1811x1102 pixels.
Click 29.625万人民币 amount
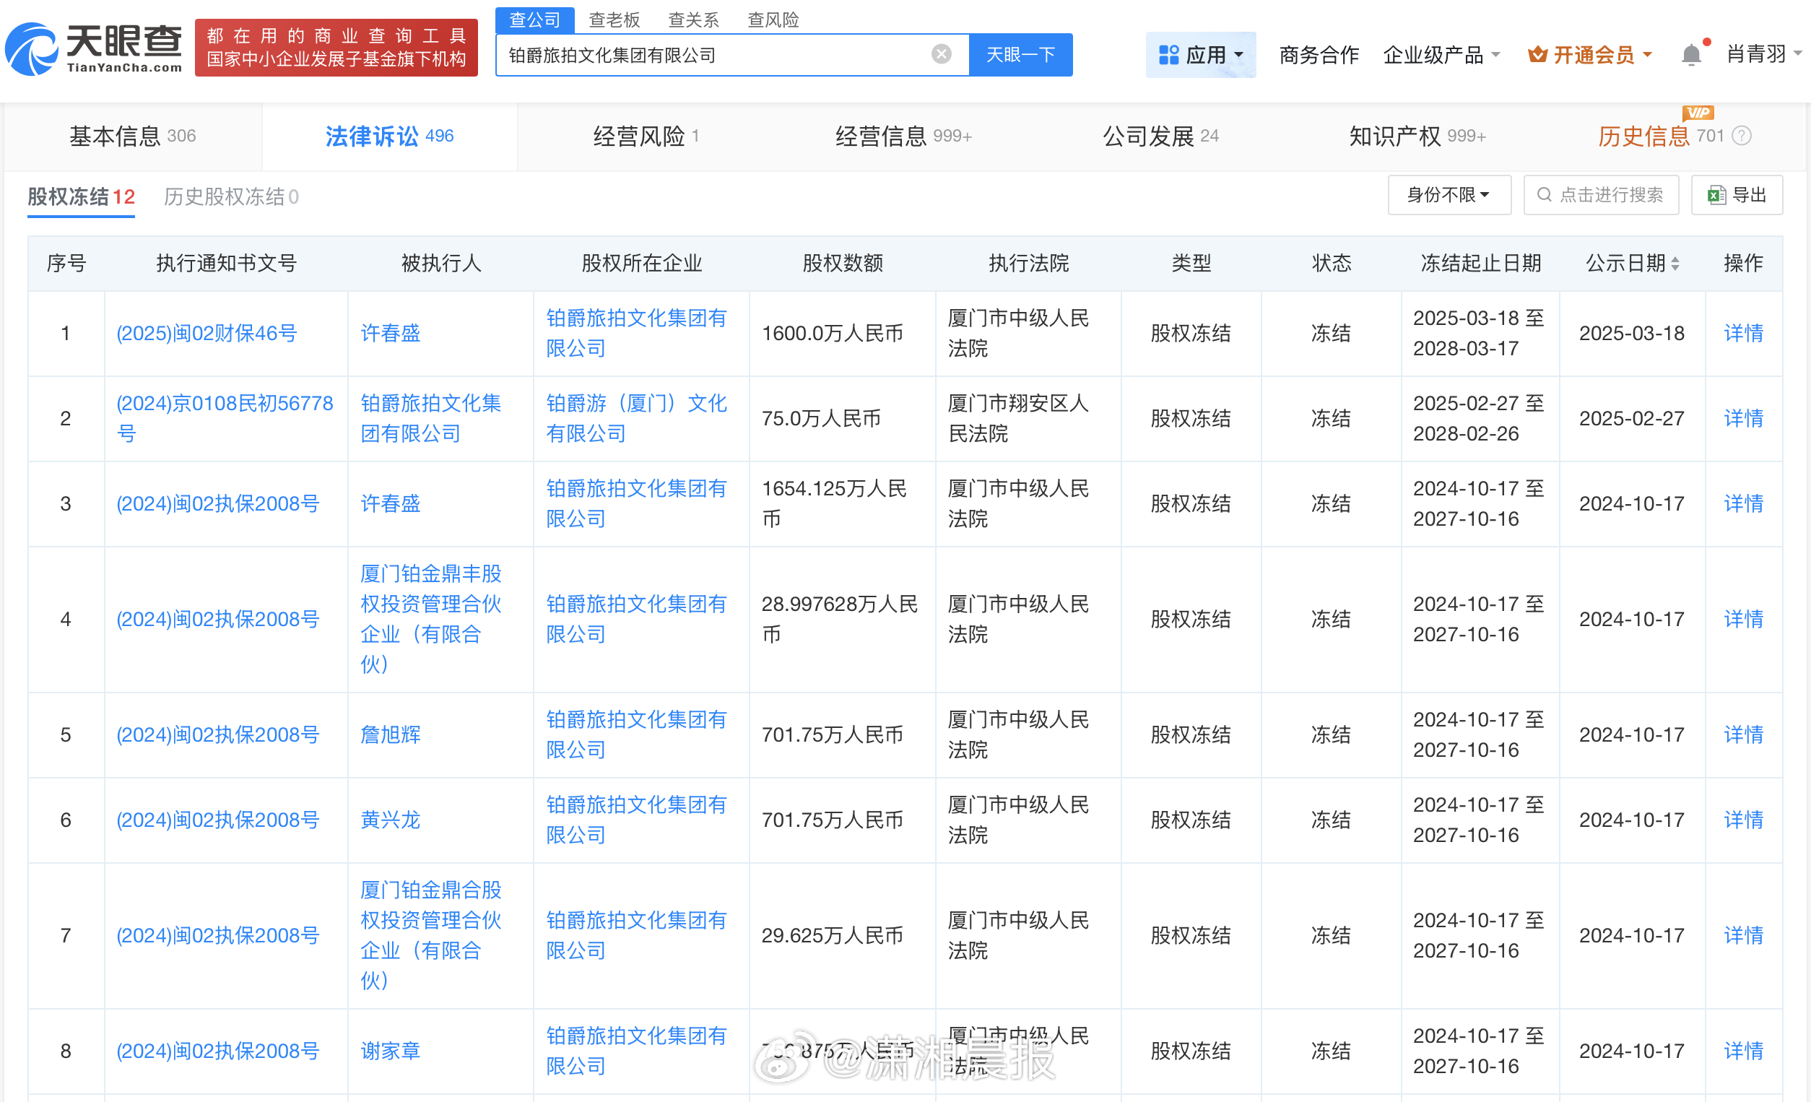(x=832, y=935)
